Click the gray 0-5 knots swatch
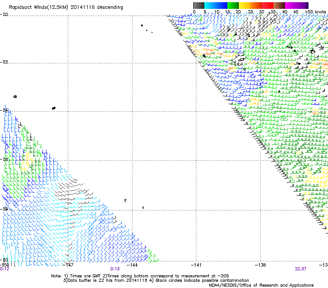 pos(199,5)
